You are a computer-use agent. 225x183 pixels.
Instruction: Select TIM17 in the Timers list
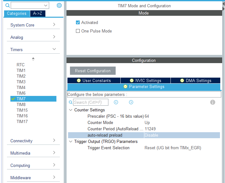tap(22, 122)
